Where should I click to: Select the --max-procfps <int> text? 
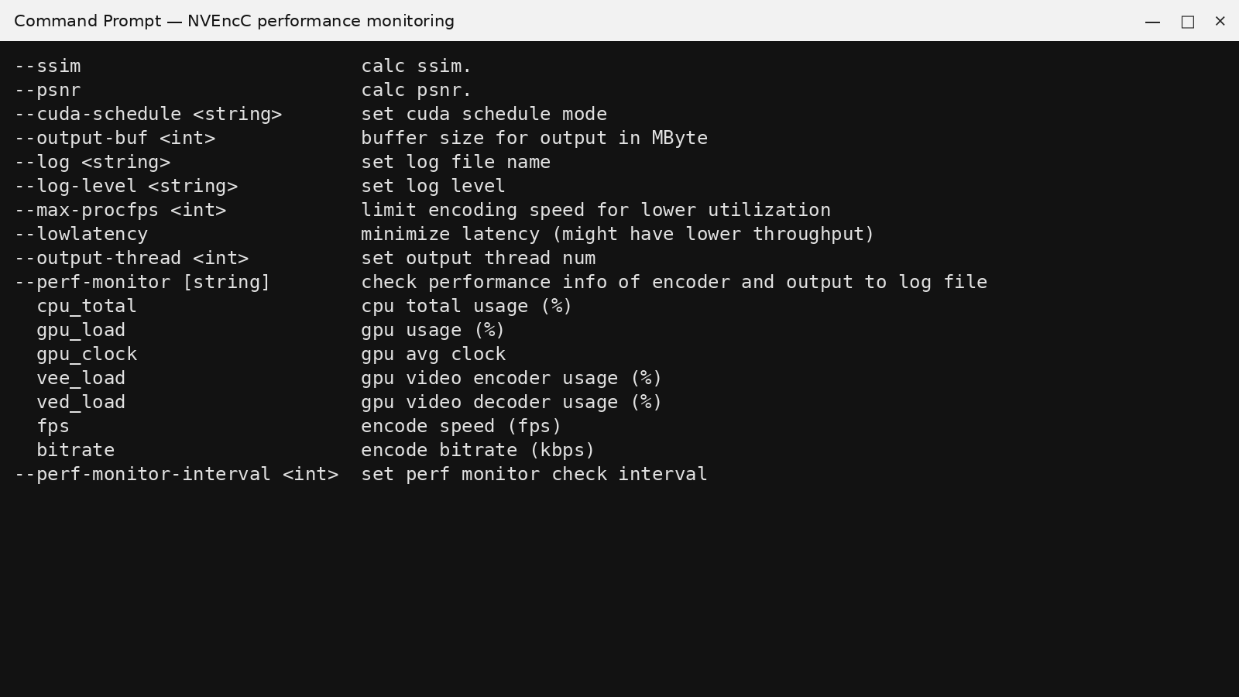tap(120, 211)
